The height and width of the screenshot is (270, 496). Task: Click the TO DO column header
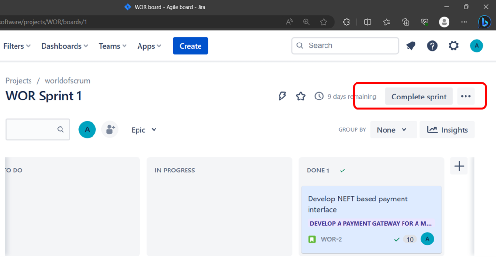pyautogui.click(x=14, y=171)
